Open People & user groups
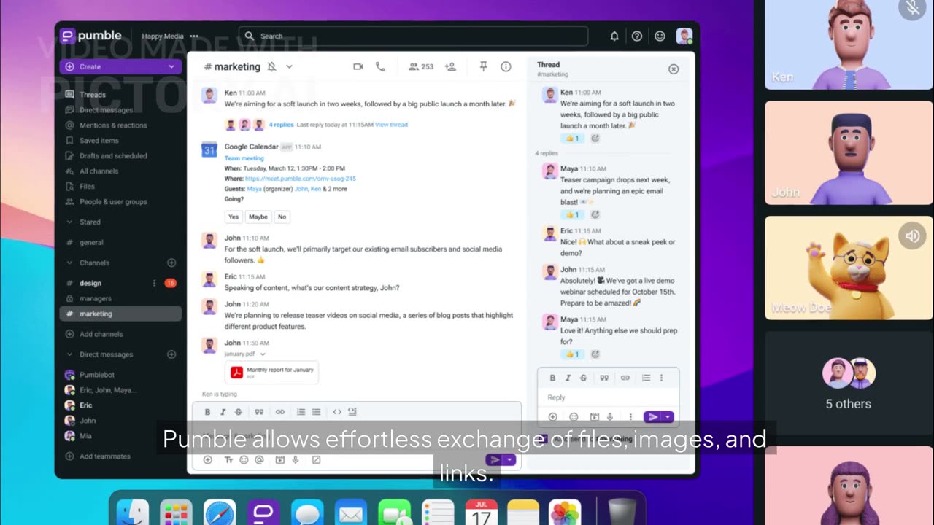Image resolution: width=934 pixels, height=525 pixels. pyautogui.click(x=113, y=201)
